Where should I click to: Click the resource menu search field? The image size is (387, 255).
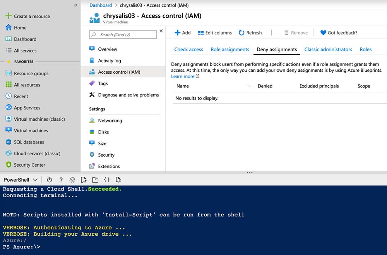point(123,35)
